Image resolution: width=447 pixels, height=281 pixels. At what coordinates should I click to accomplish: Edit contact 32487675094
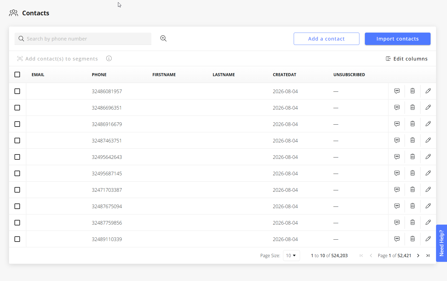[428, 206]
